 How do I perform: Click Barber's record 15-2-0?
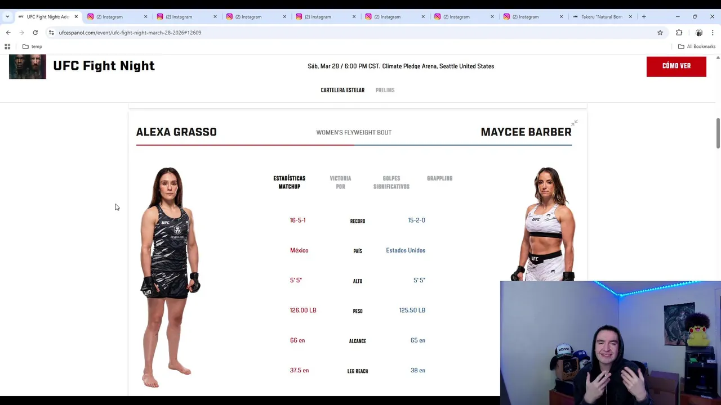click(x=416, y=220)
